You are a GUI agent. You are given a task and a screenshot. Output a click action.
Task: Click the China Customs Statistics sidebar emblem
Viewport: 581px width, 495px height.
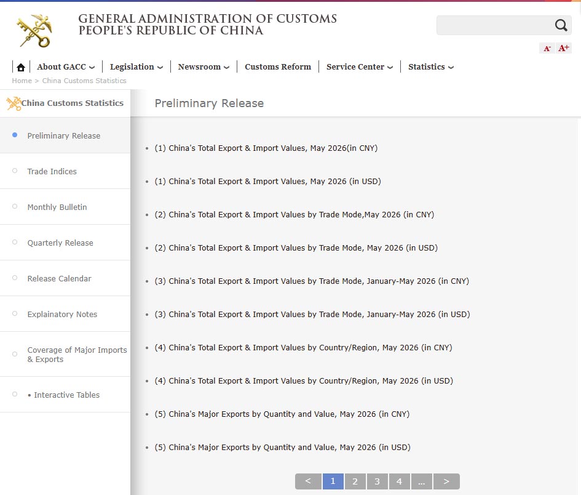pos(14,103)
